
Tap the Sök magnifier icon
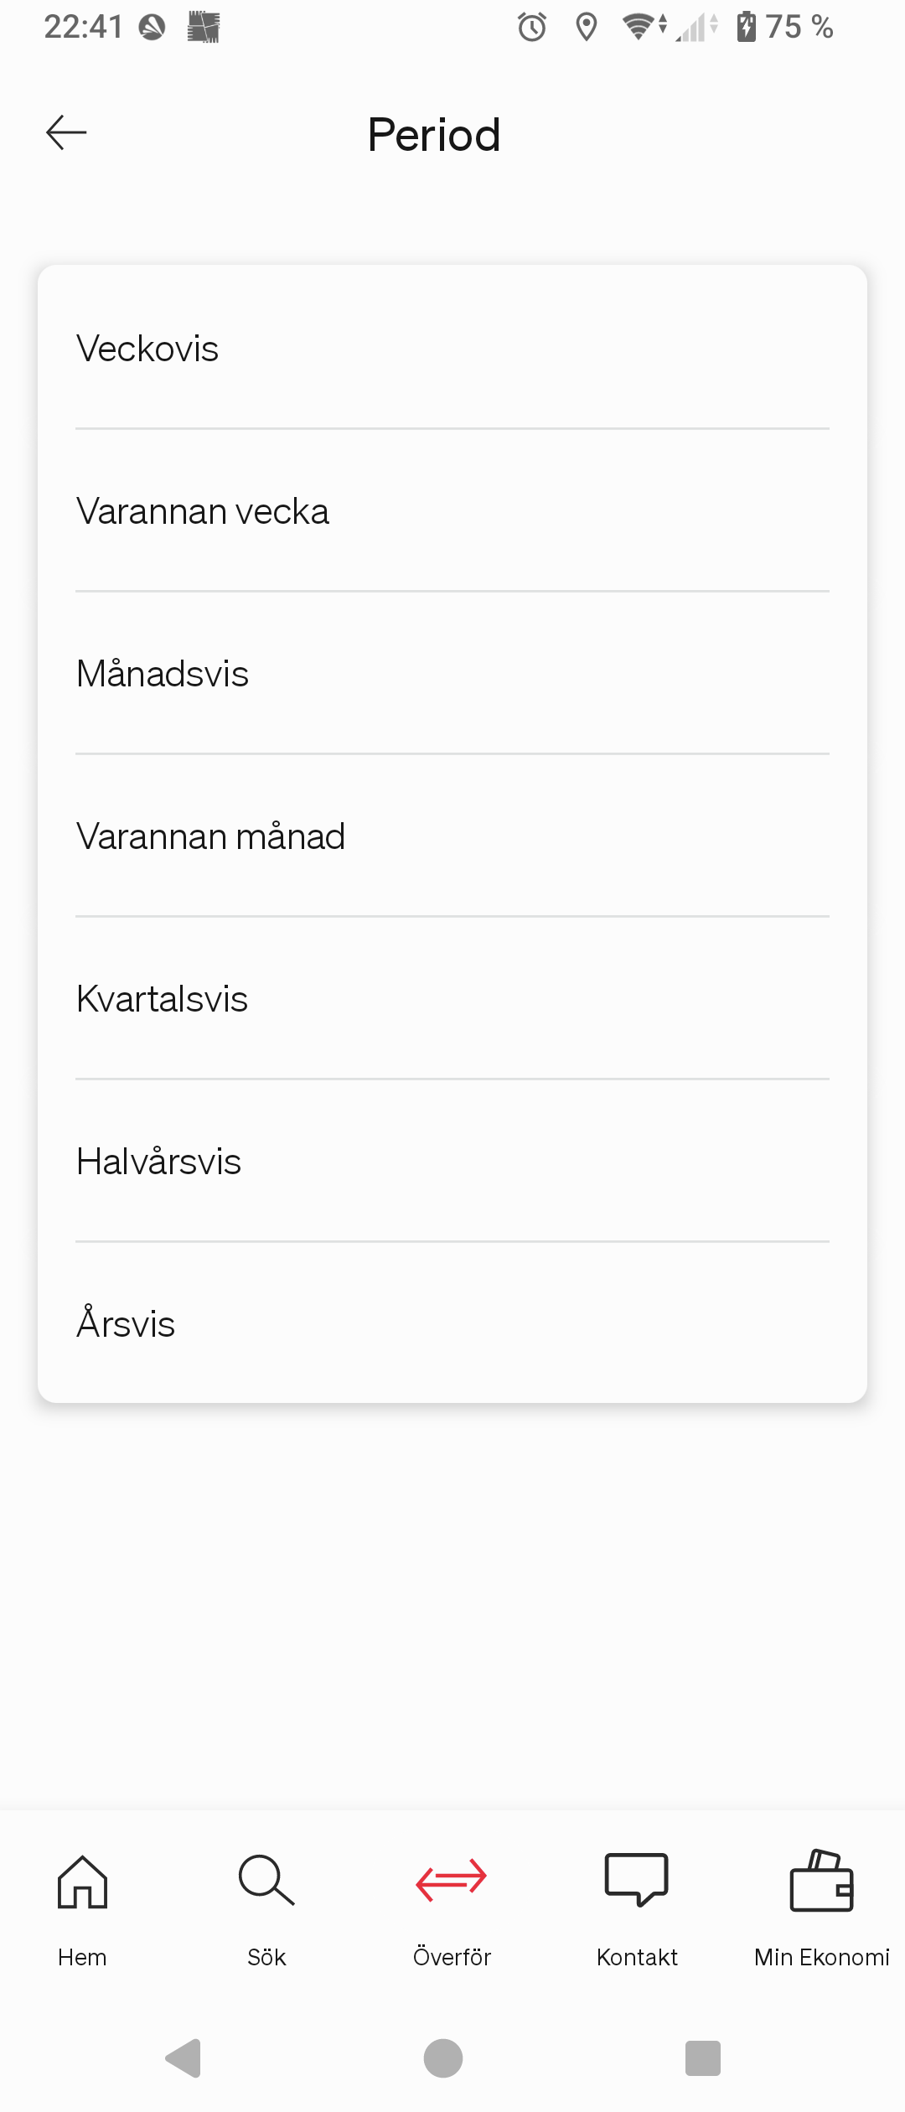(266, 1881)
